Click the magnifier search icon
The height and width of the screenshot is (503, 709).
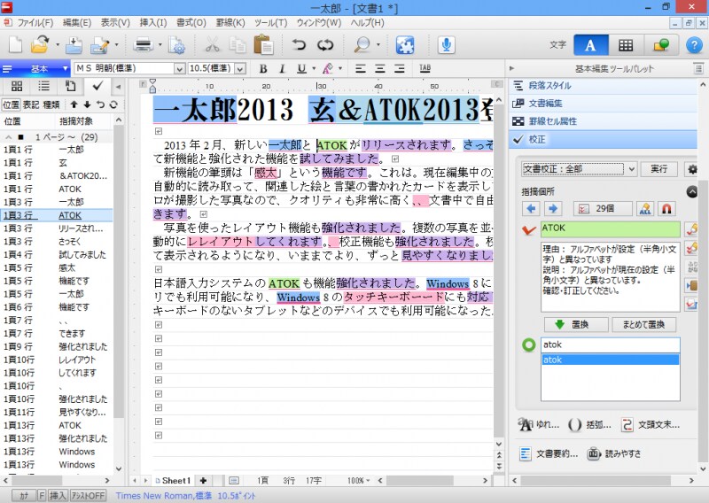pyautogui.click(x=362, y=45)
